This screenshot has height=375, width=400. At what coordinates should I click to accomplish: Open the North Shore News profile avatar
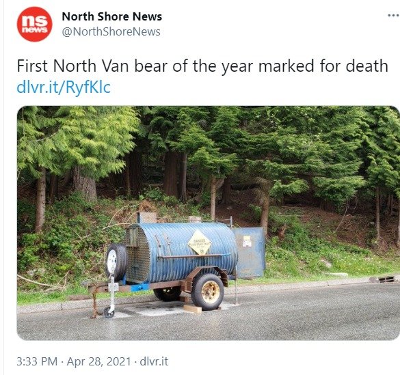[34, 24]
